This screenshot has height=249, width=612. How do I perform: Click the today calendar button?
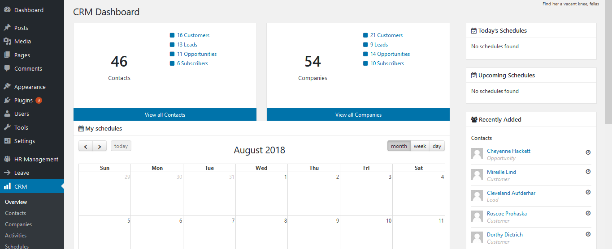coord(121,146)
